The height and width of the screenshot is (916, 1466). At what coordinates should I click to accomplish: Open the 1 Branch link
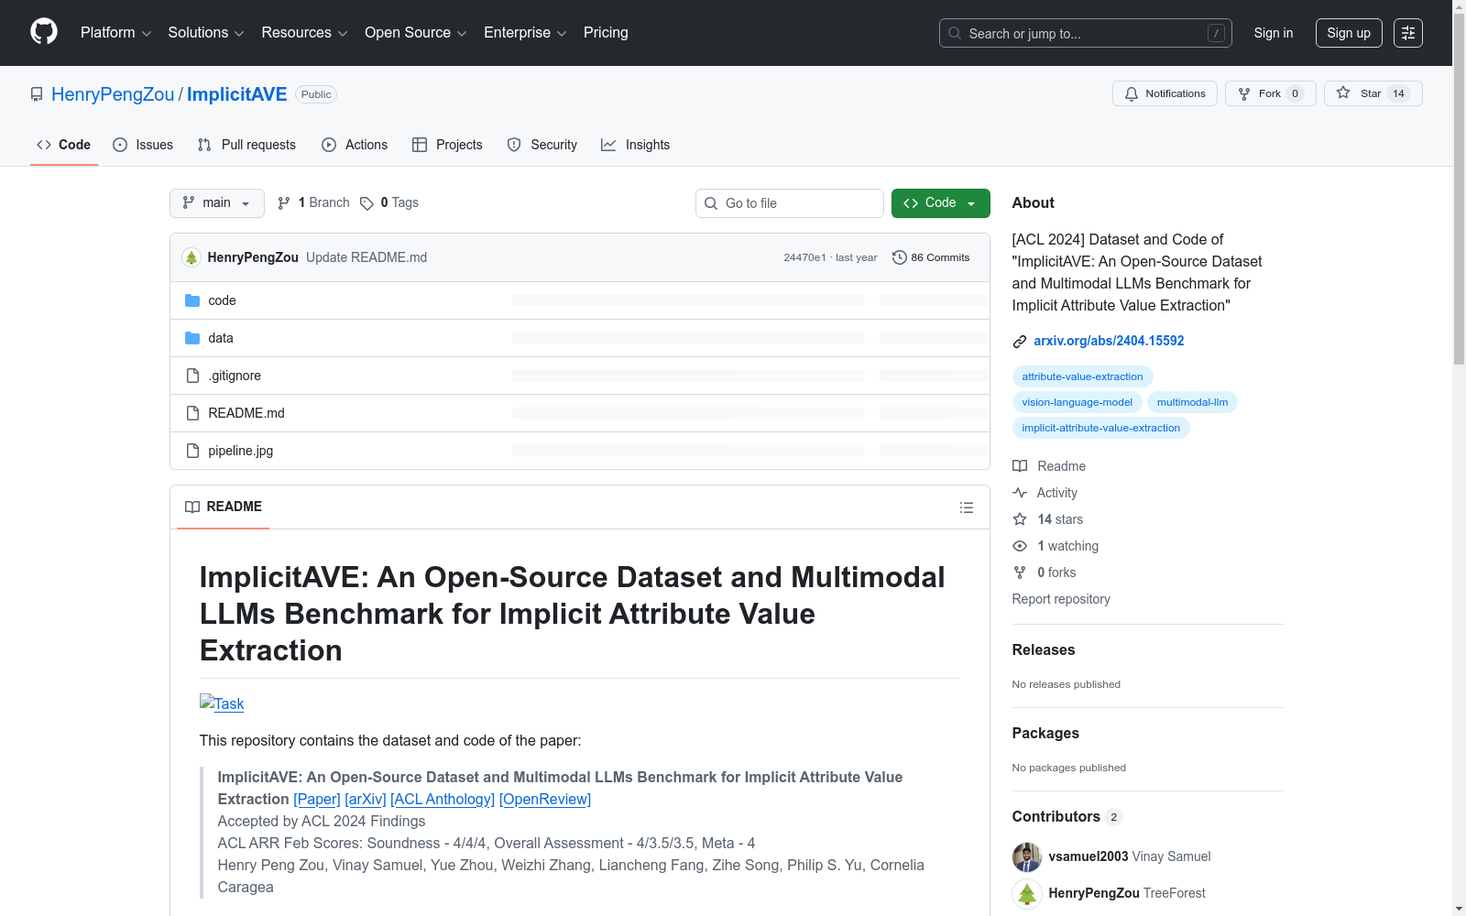pyautogui.click(x=314, y=202)
